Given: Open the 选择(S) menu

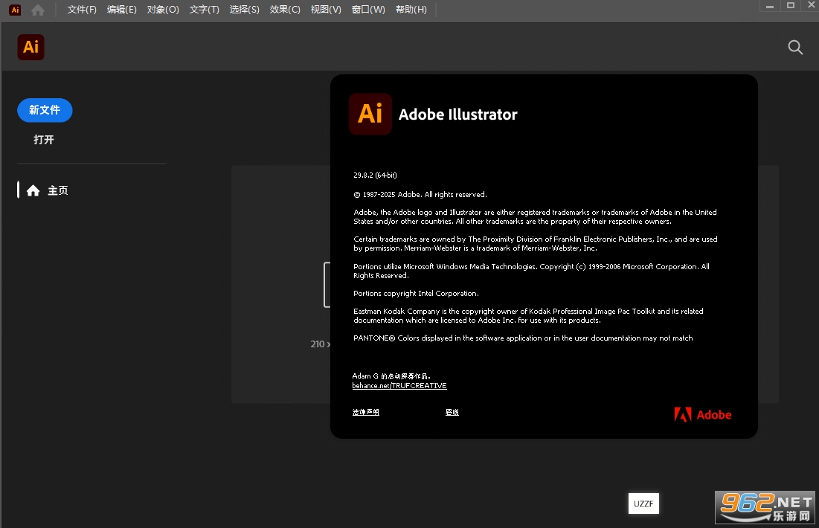Looking at the screenshot, I should coord(245,10).
